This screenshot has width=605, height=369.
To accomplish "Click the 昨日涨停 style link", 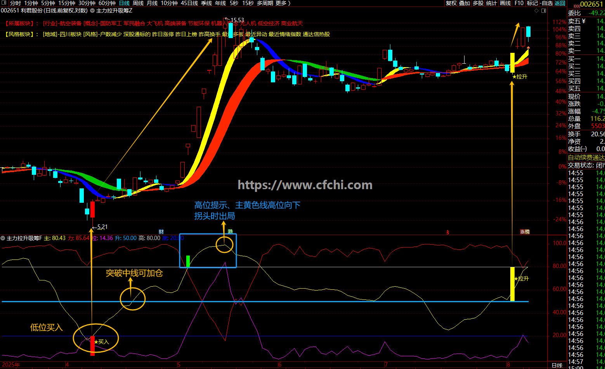I will 163,34.
